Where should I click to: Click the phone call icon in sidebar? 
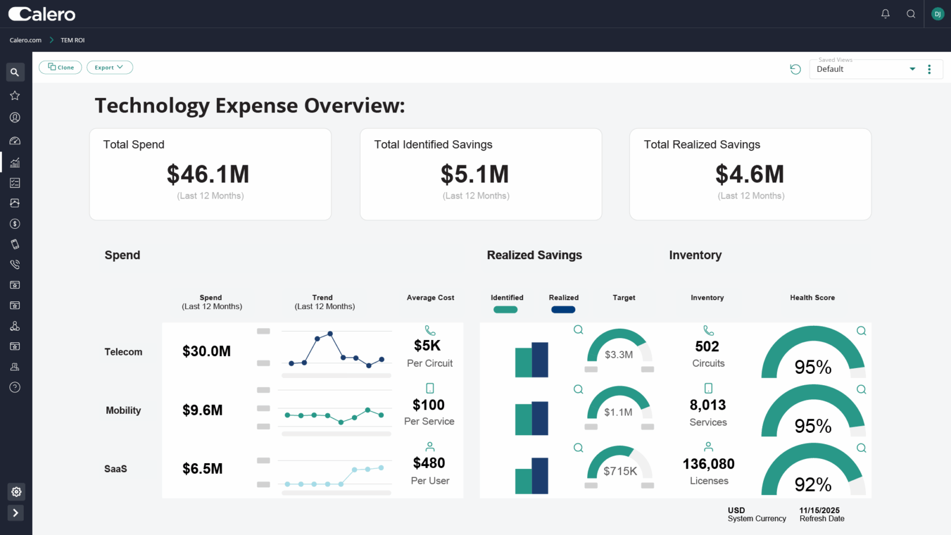(x=15, y=265)
